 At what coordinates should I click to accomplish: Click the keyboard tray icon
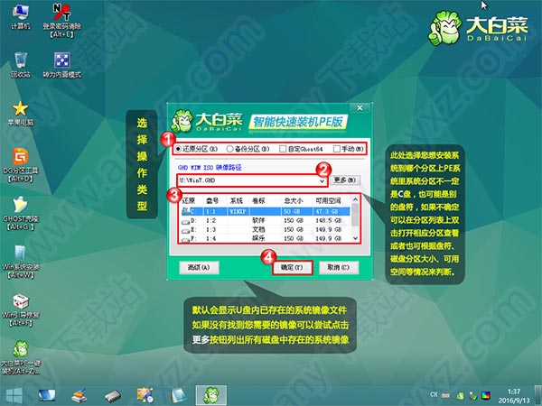[446, 394]
